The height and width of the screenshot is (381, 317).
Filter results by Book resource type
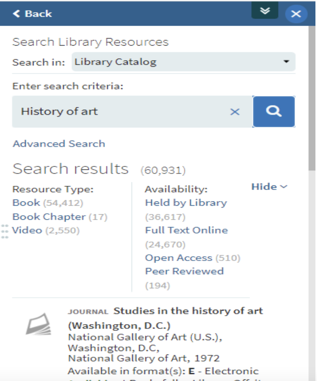(26, 203)
